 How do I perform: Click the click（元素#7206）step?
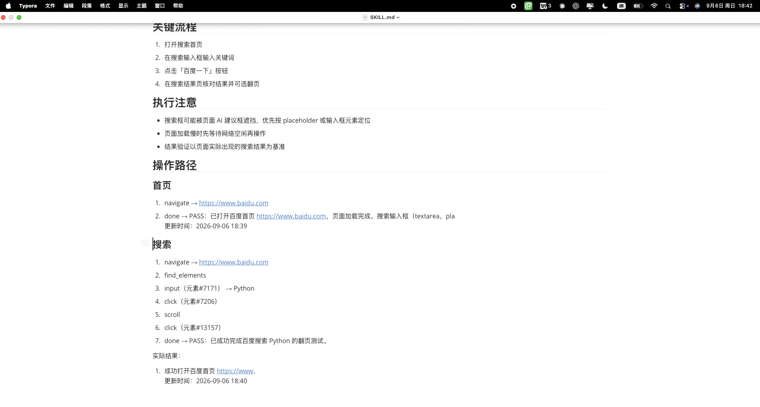point(192,302)
